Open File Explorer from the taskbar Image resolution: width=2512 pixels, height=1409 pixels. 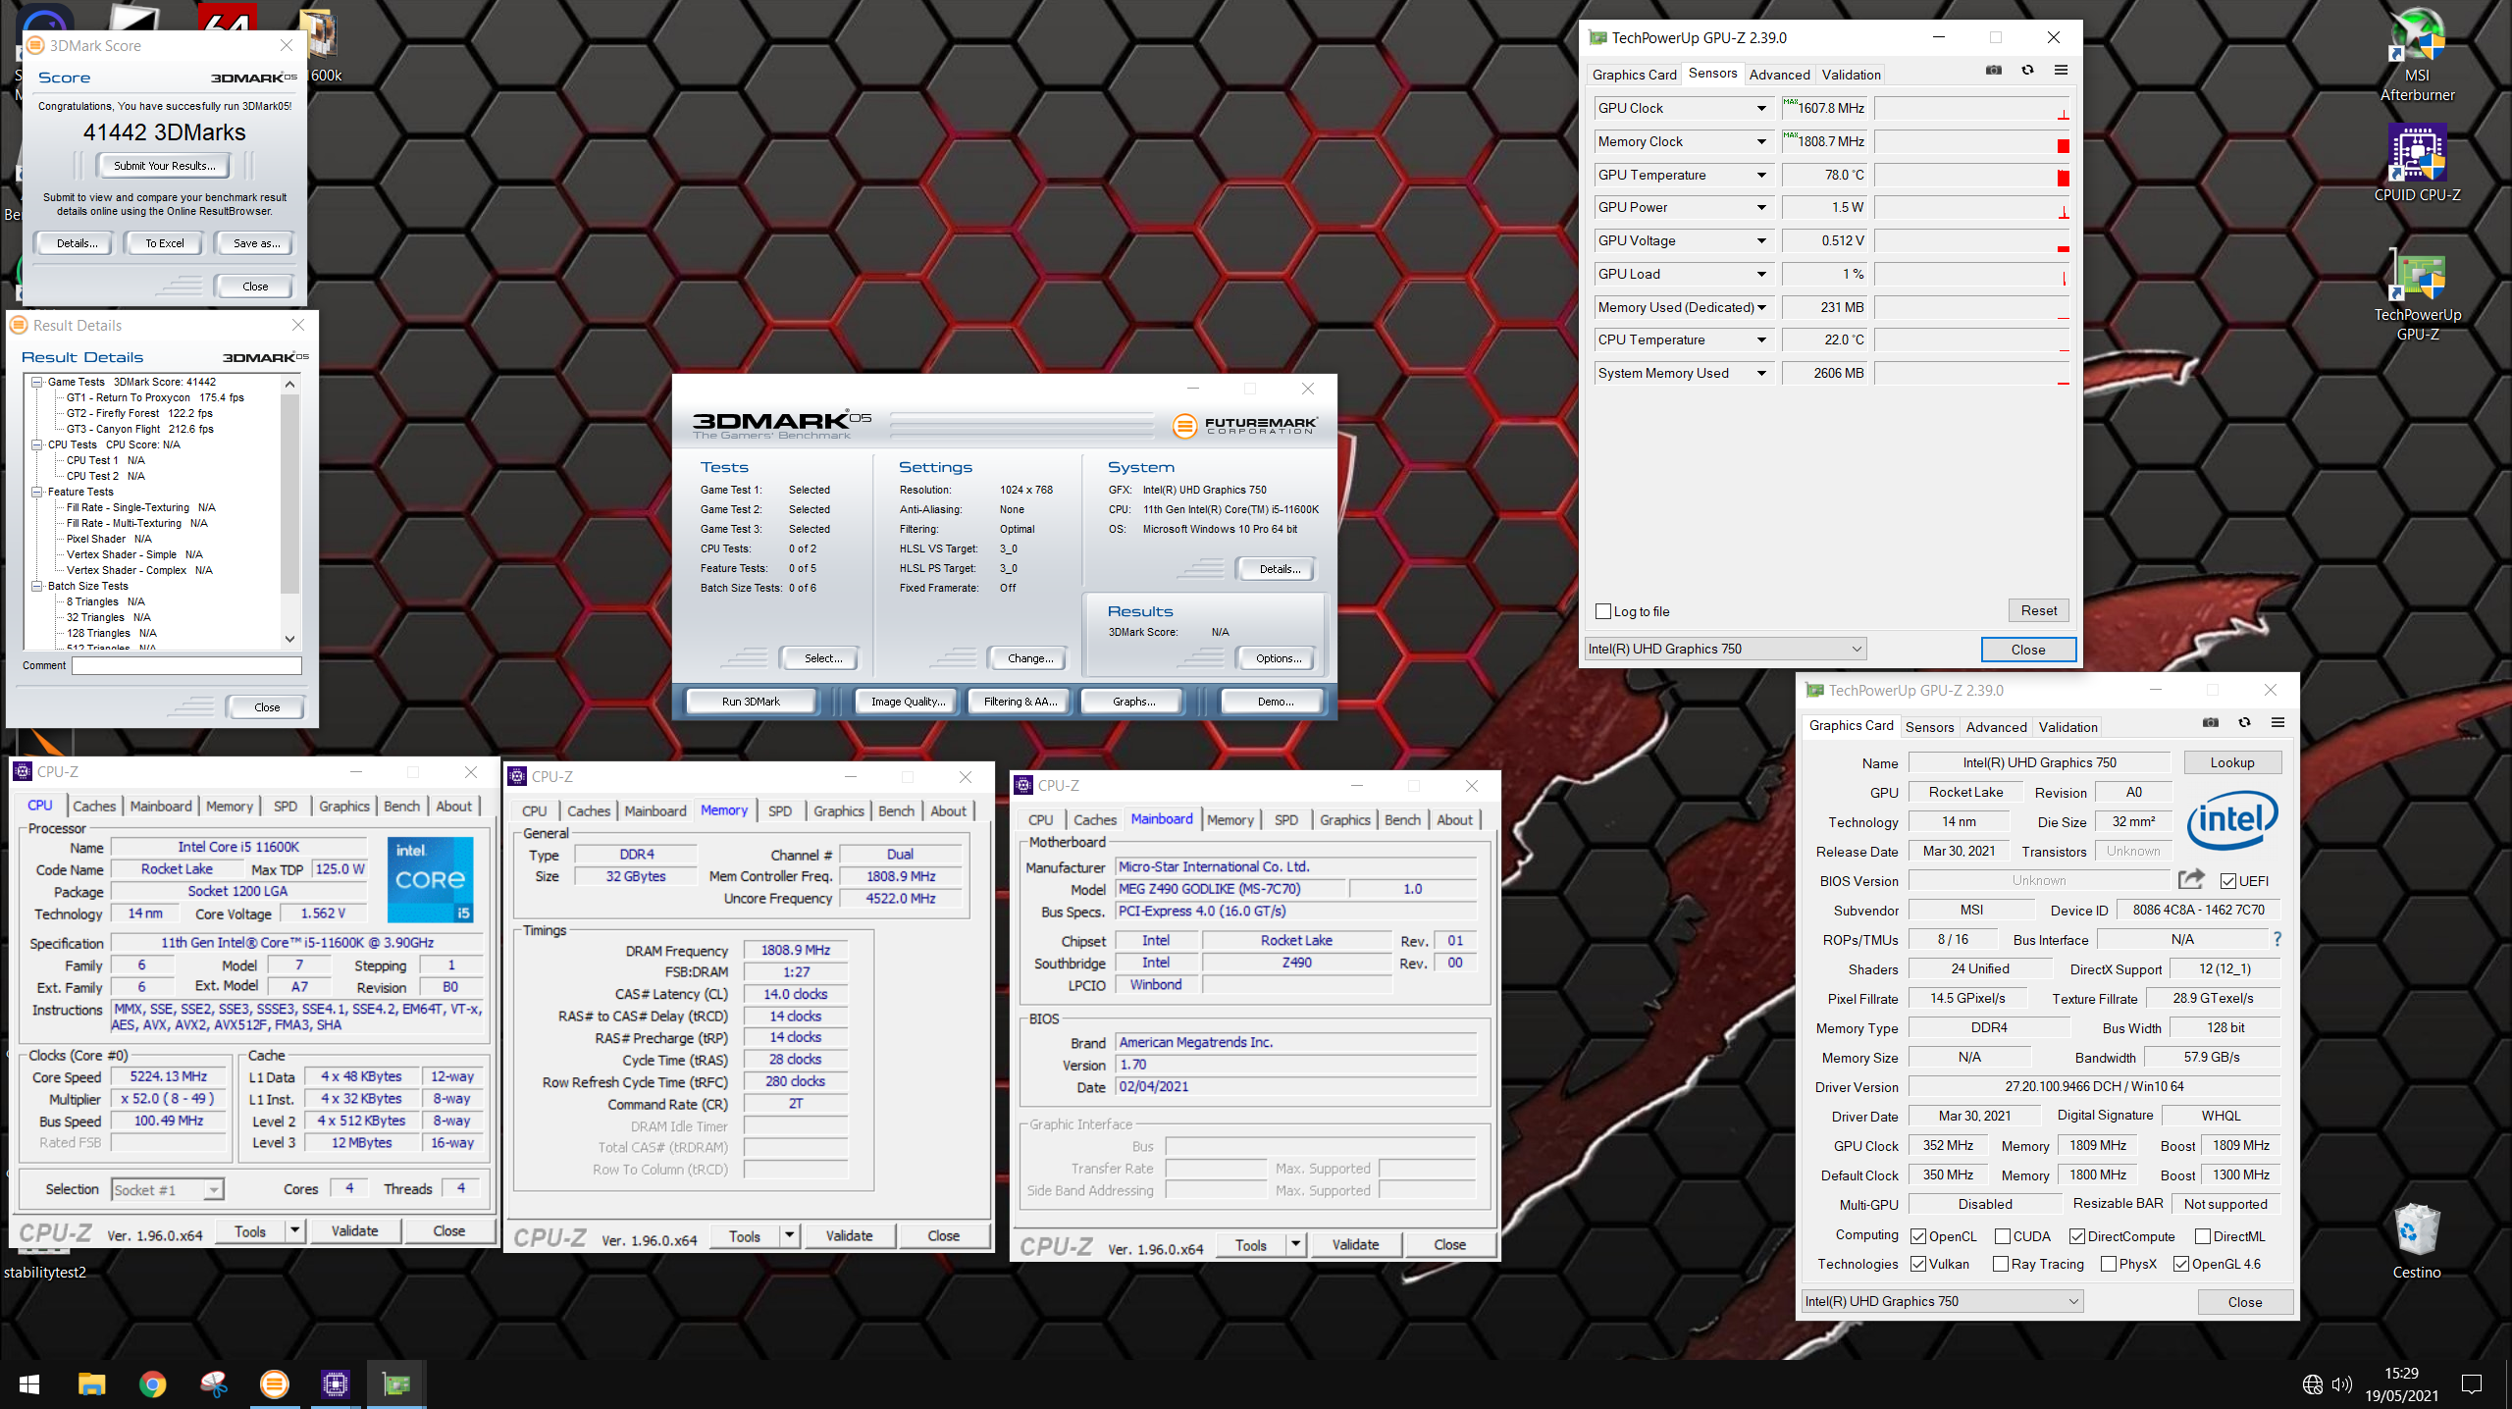coord(91,1384)
